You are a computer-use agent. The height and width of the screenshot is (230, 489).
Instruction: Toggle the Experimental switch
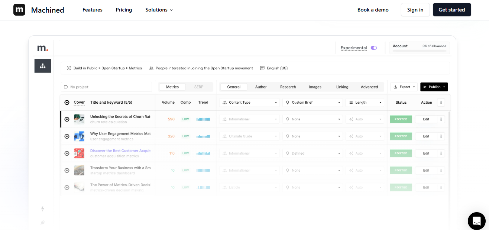(x=374, y=48)
